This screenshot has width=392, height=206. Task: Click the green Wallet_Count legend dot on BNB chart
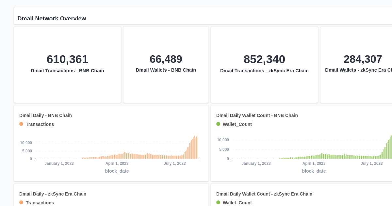[218, 124]
